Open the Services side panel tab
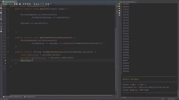 pyautogui.click(x=1, y=17)
